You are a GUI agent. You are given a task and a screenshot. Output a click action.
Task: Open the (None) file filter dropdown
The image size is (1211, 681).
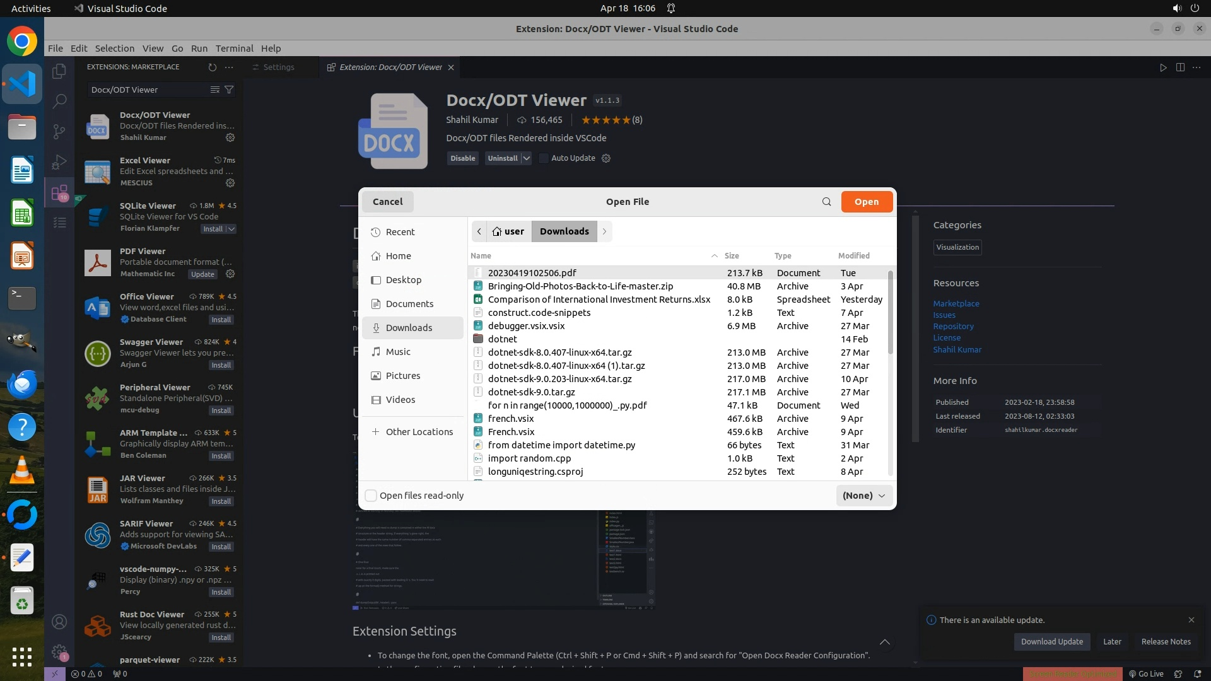pyautogui.click(x=864, y=496)
